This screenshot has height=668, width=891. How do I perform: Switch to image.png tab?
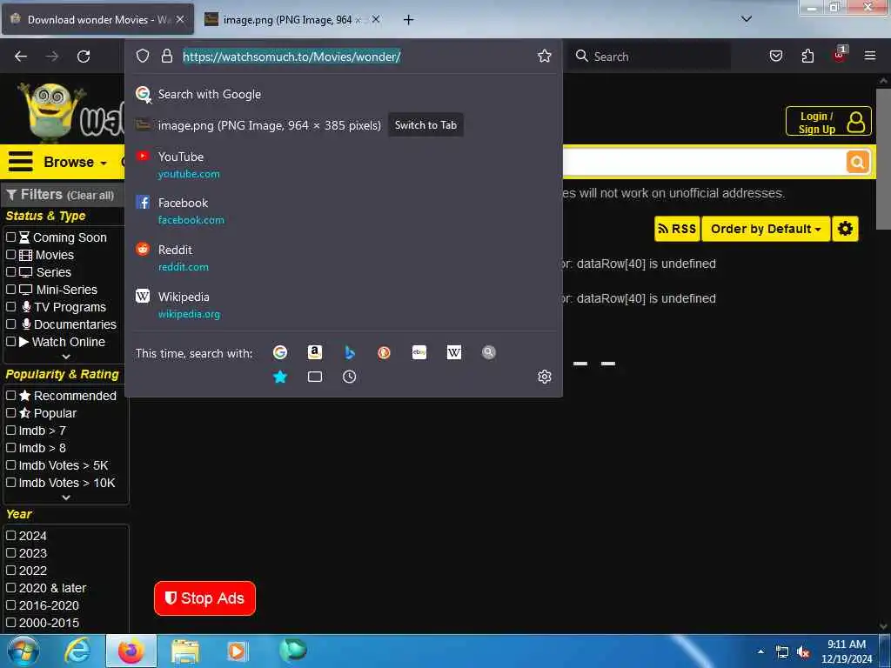click(292, 19)
